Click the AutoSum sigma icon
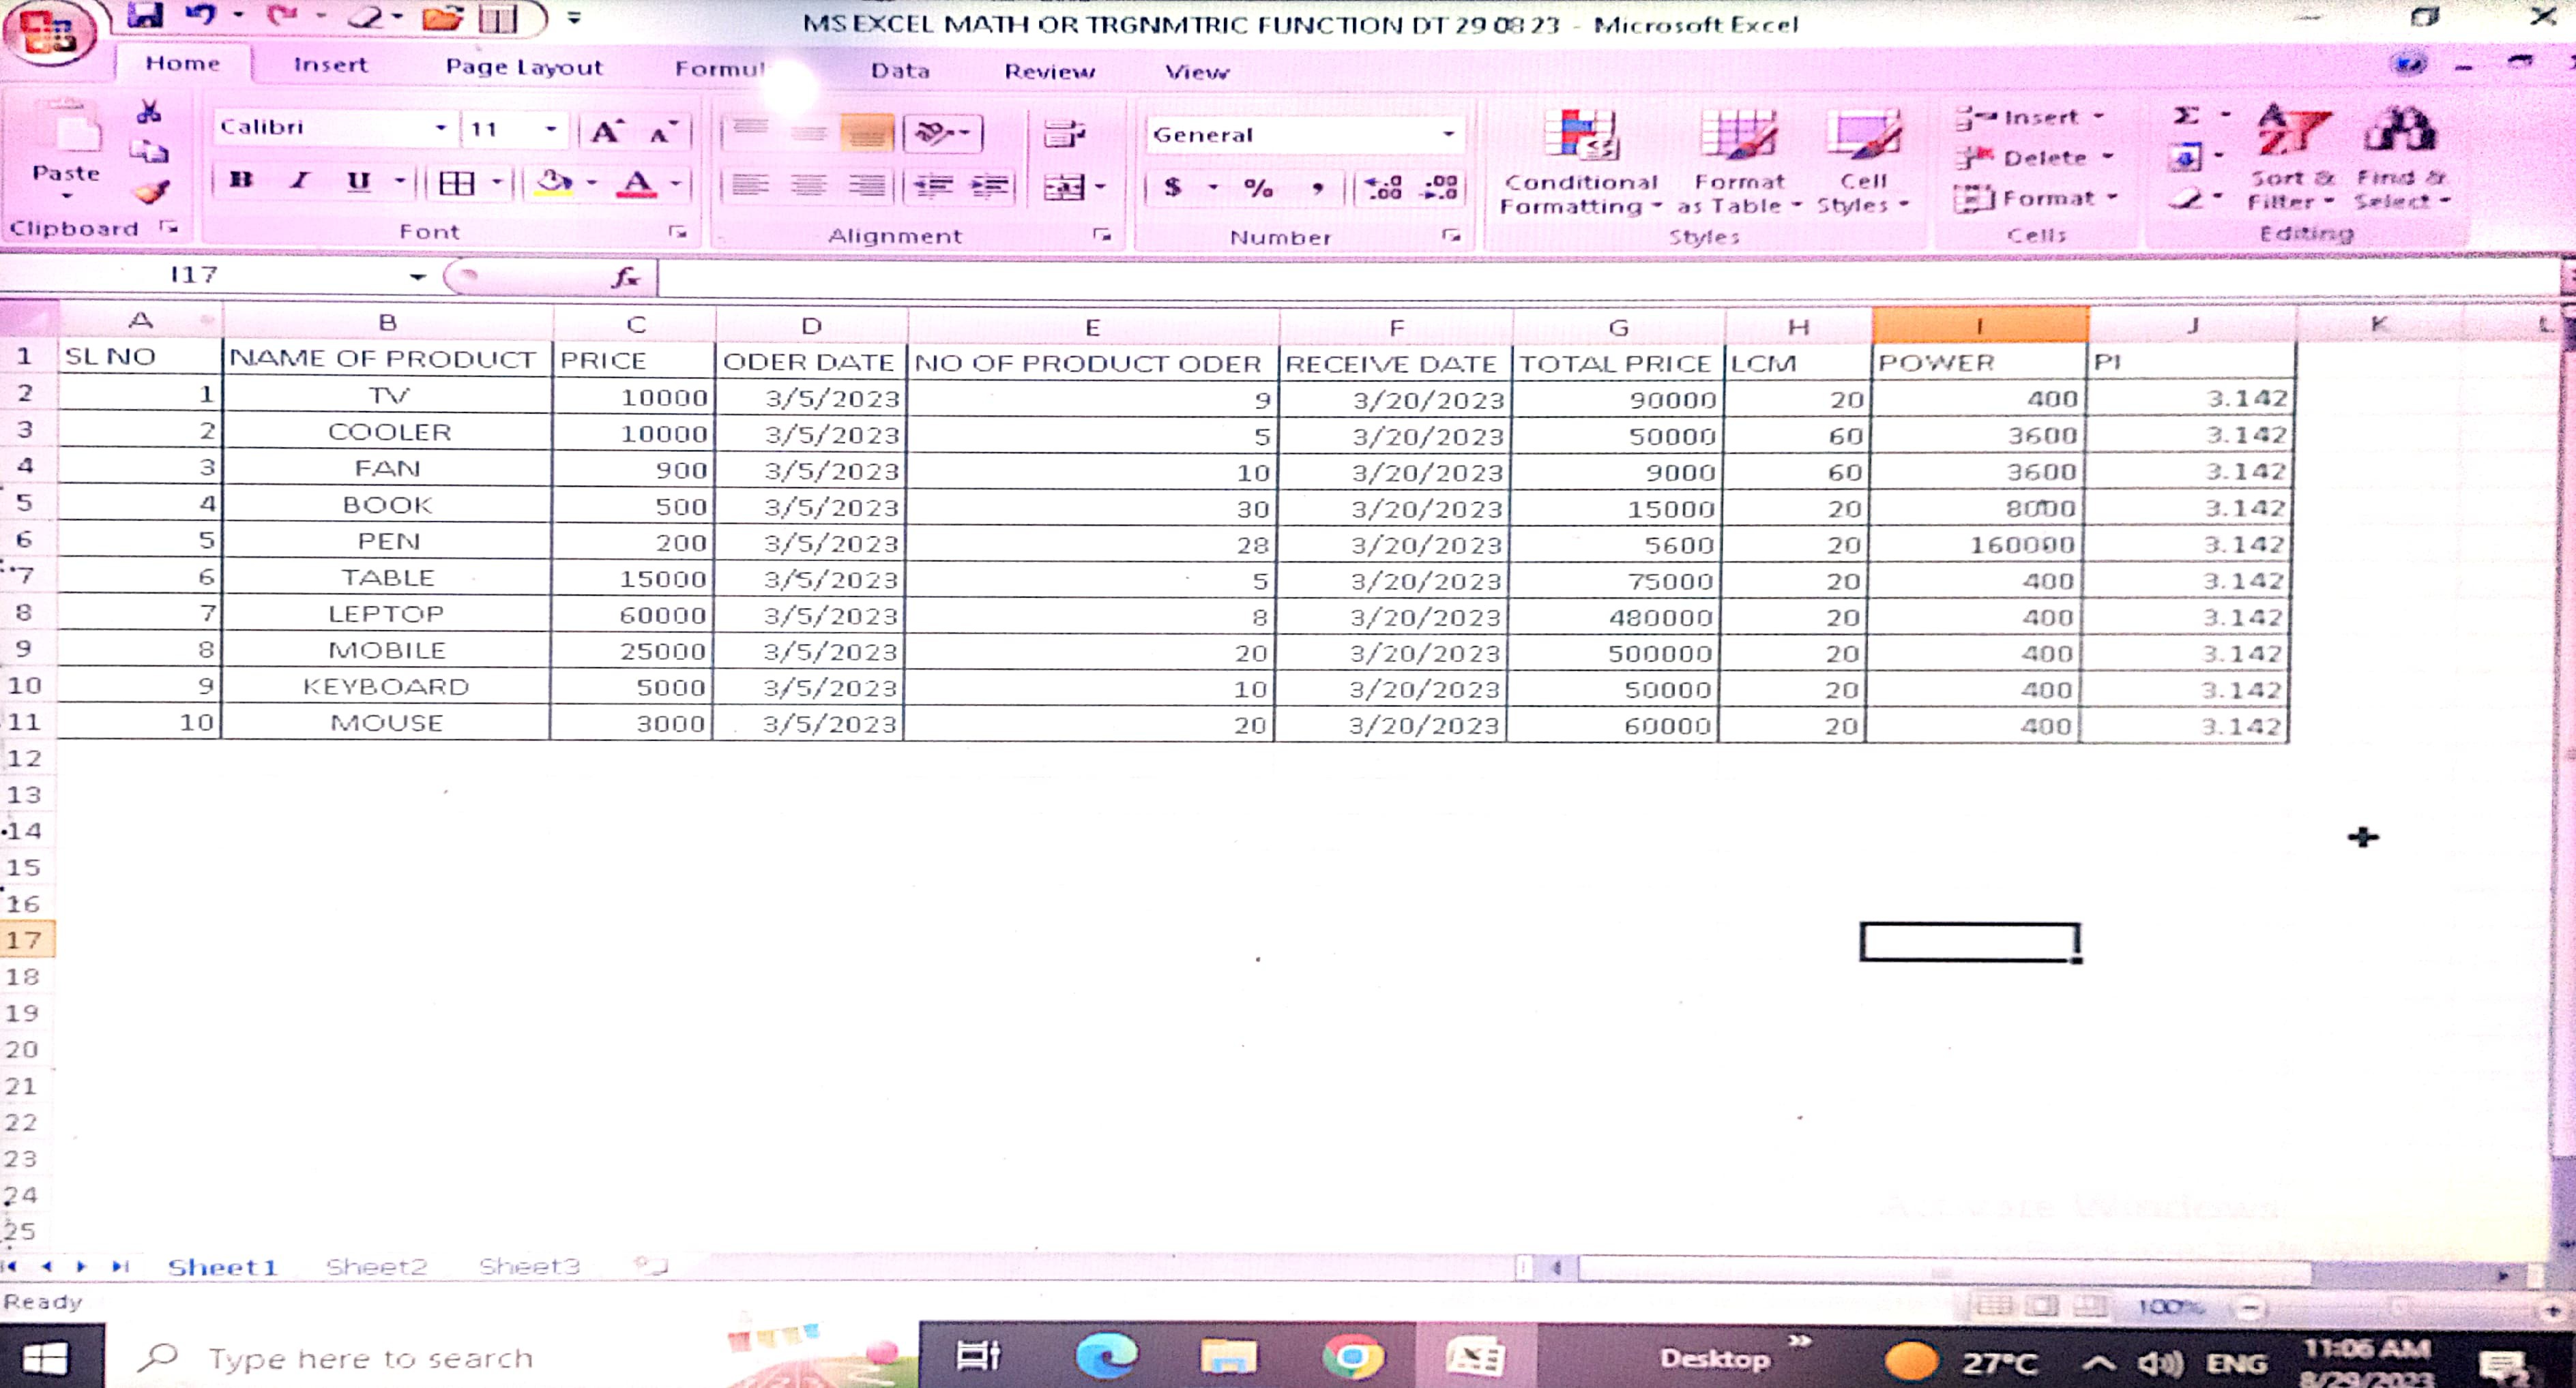The width and height of the screenshot is (2576, 1388). coord(2186,116)
